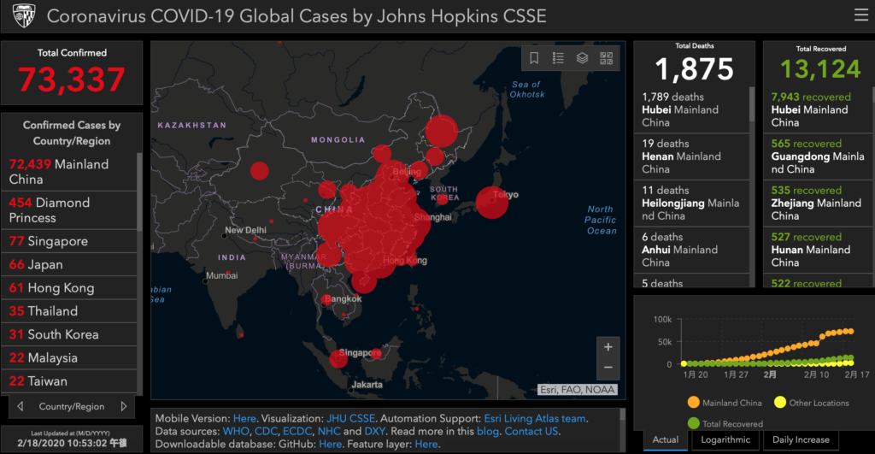Image resolution: width=875 pixels, height=454 pixels.
Task: Open the Feature layer Here link
Action: pos(426,444)
